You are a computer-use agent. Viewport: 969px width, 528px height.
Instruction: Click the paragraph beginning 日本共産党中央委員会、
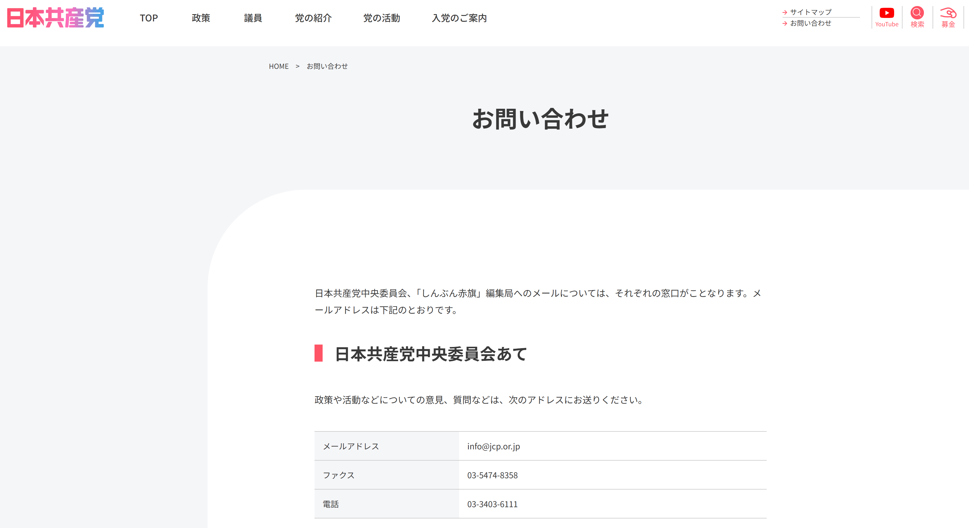coord(538,301)
